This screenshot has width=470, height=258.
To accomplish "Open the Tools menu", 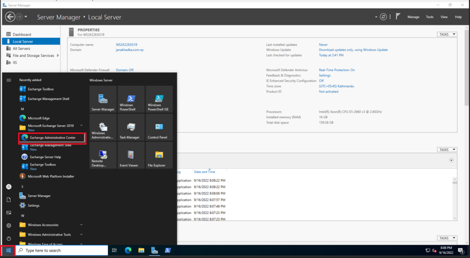I will coord(430,17).
